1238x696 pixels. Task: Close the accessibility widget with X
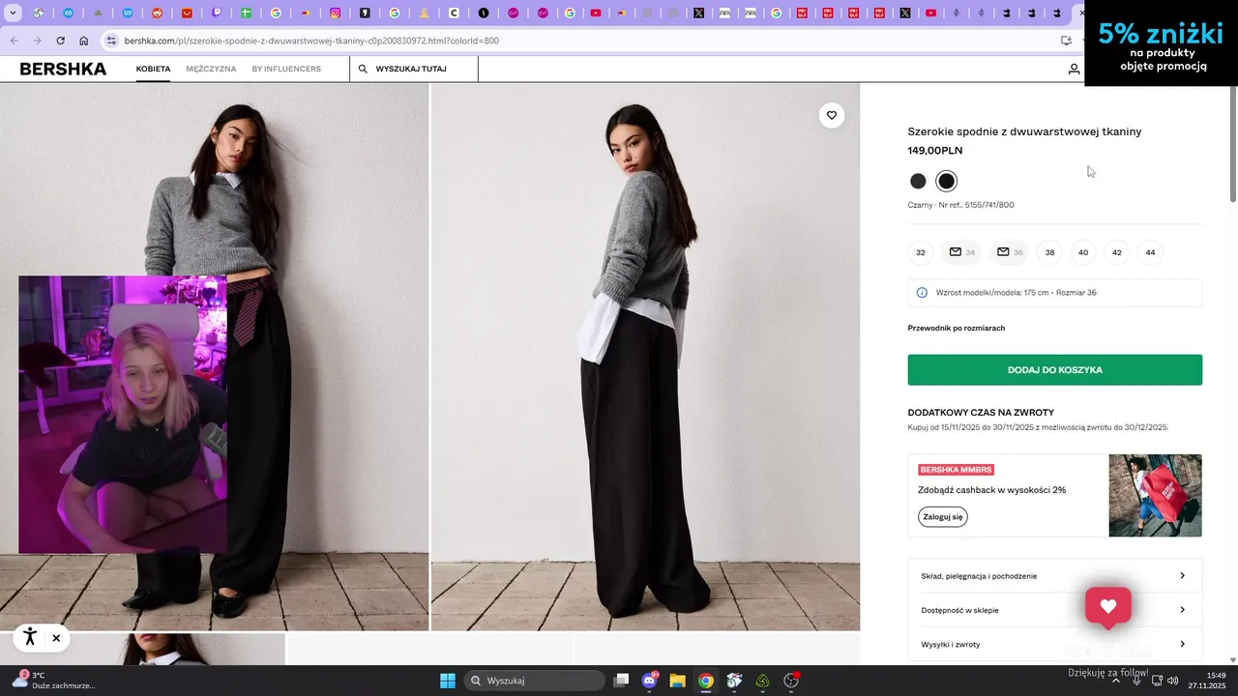tap(56, 638)
